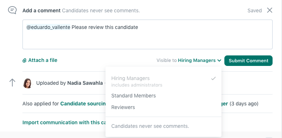The height and width of the screenshot is (138, 282).
Task: Select Reviewers visibility option
Action: (163, 107)
